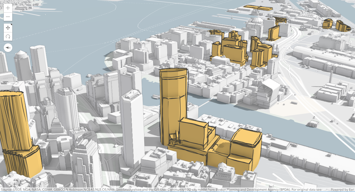
Task: Zoom out using the minus button
Action: coord(7,17)
